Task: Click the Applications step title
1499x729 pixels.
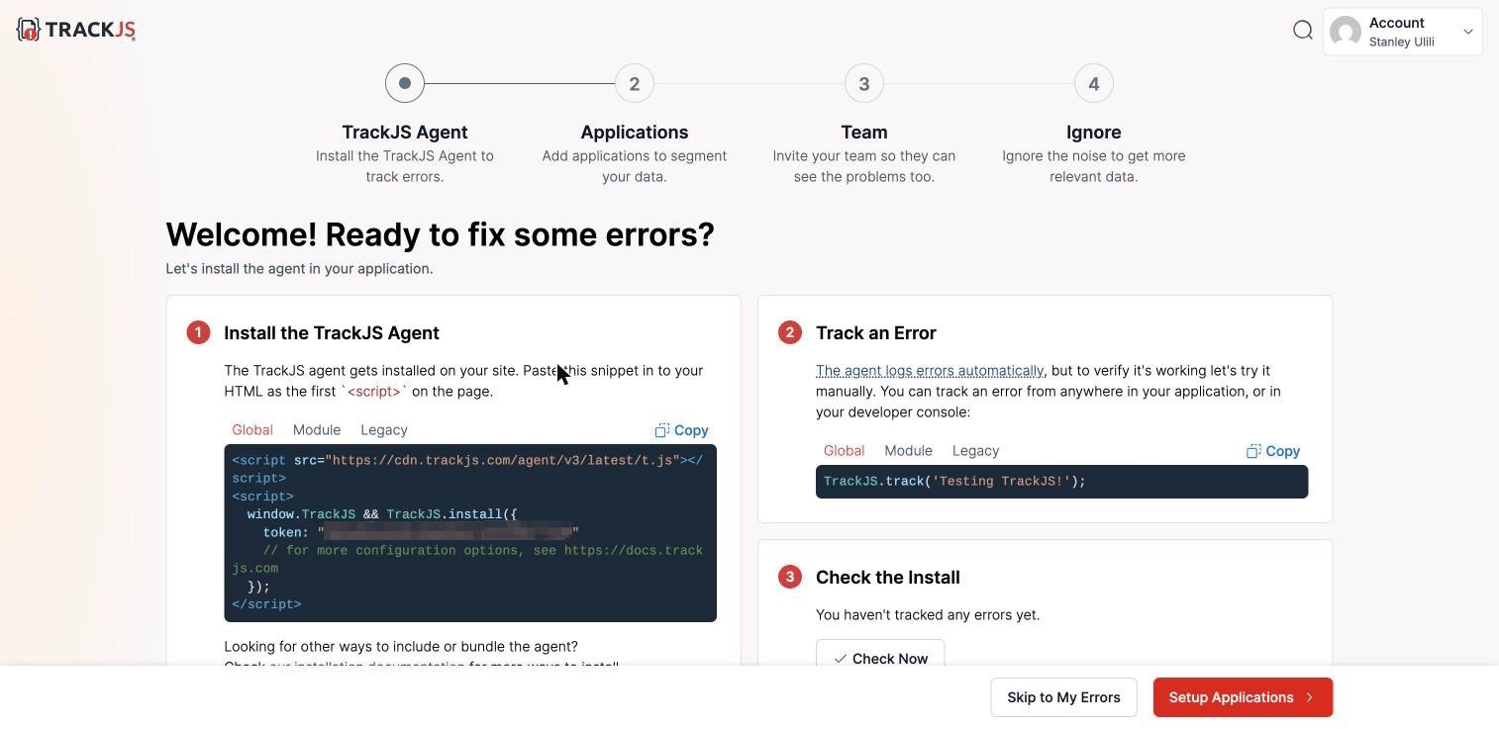Action: (635, 133)
